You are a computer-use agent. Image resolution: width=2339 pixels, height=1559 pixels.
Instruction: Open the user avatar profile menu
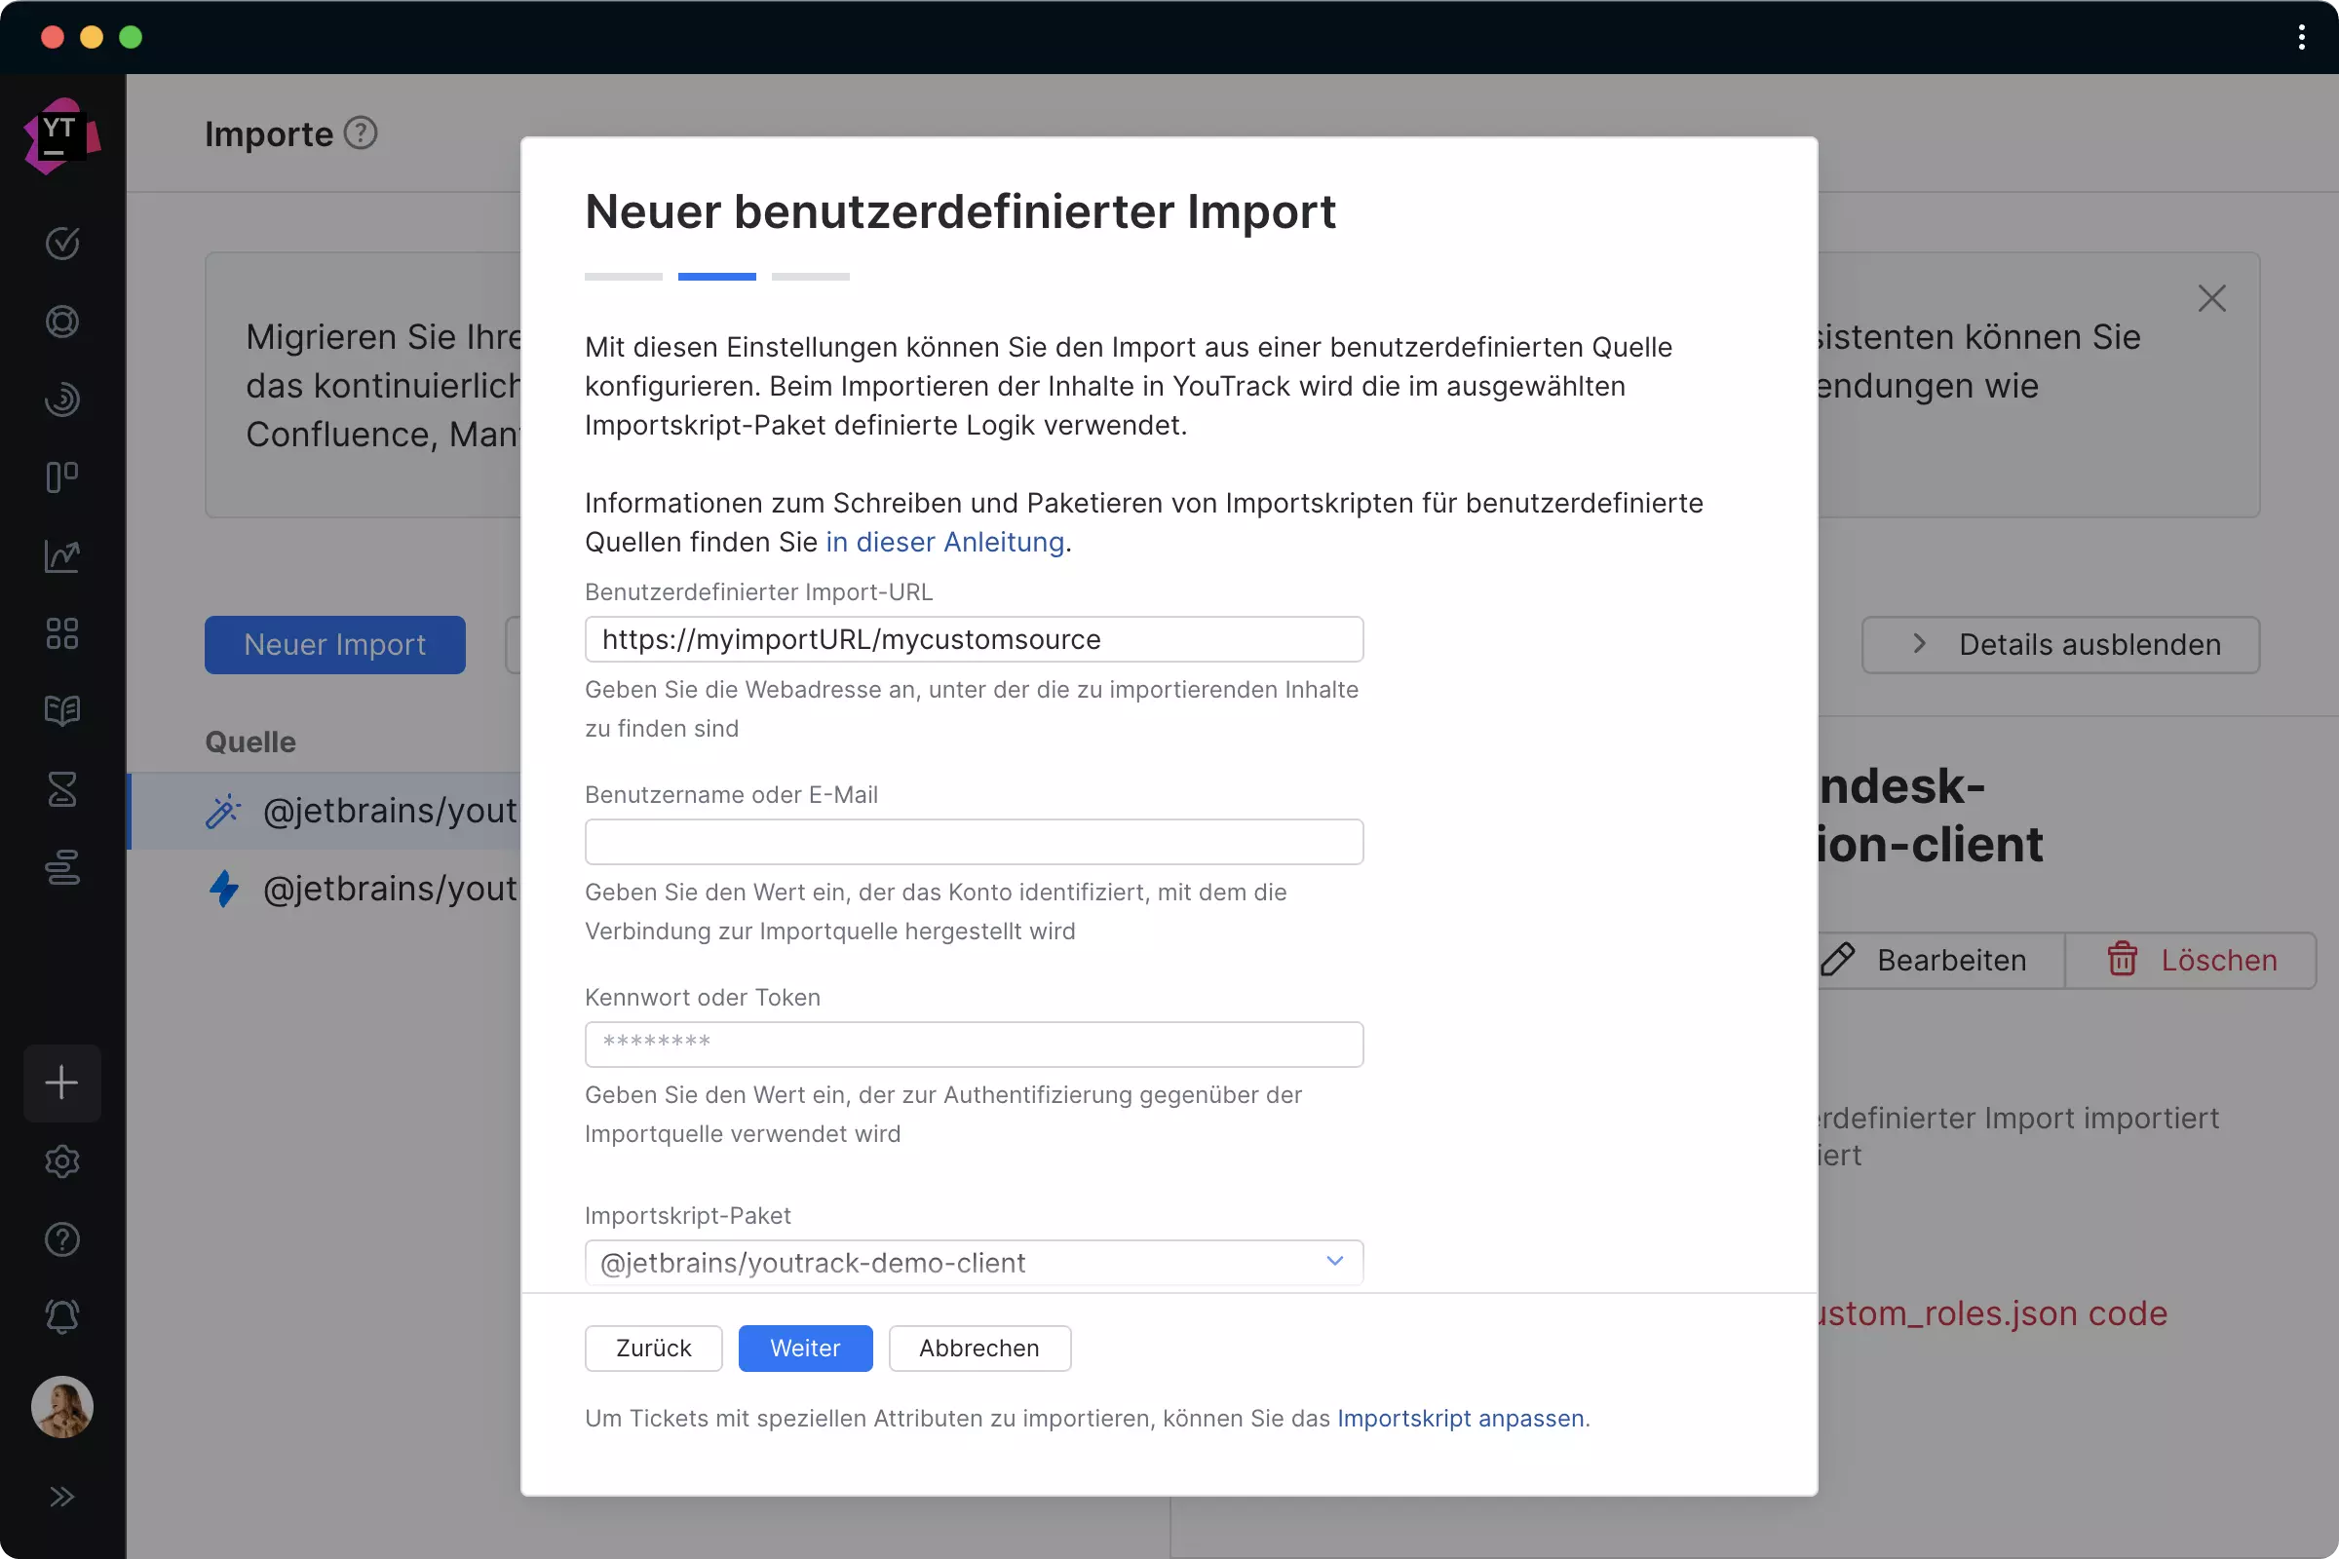(x=61, y=1407)
